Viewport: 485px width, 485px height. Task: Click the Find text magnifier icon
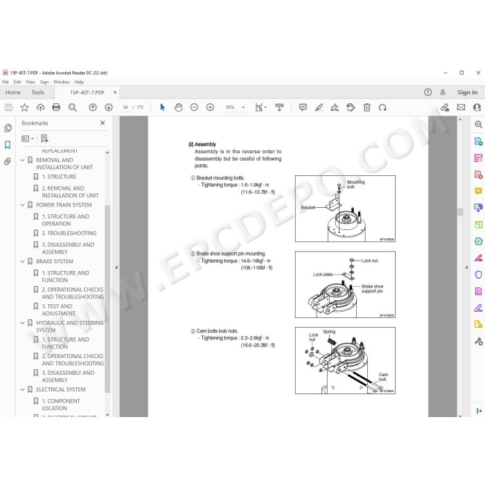(72, 107)
